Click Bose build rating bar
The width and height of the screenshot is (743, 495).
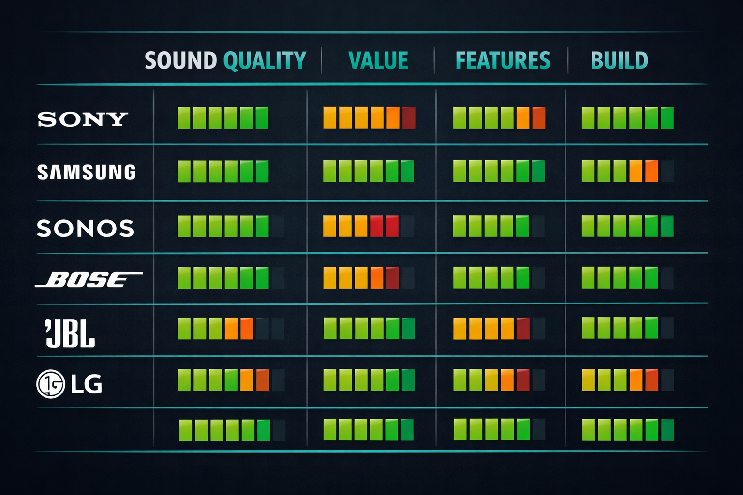click(x=628, y=277)
